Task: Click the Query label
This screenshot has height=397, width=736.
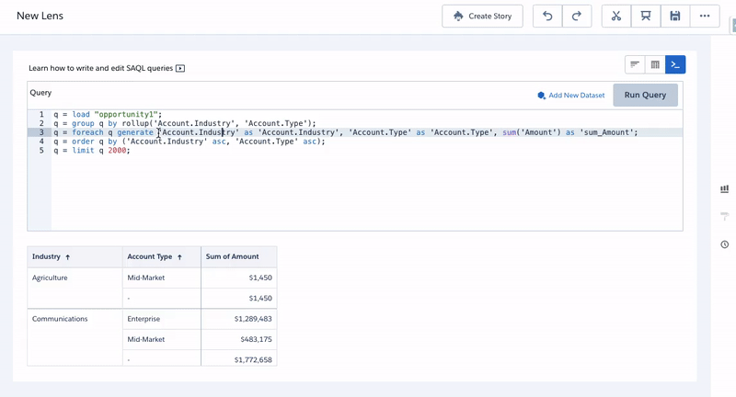Action: click(x=40, y=93)
